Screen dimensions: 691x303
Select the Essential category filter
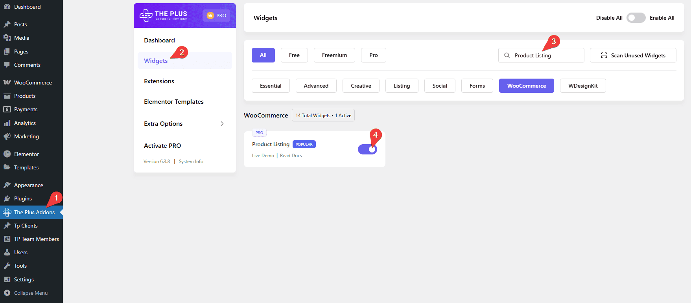click(x=271, y=86)
